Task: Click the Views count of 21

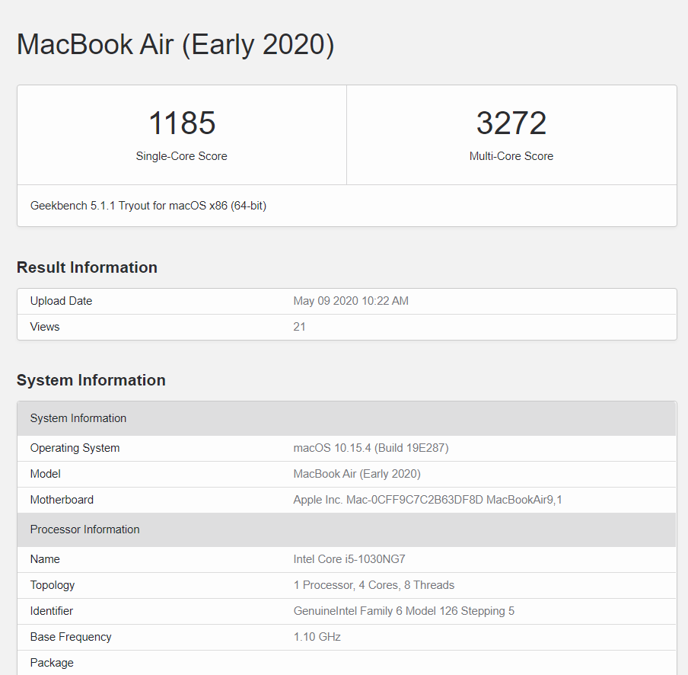Action: tap(299, 326)
